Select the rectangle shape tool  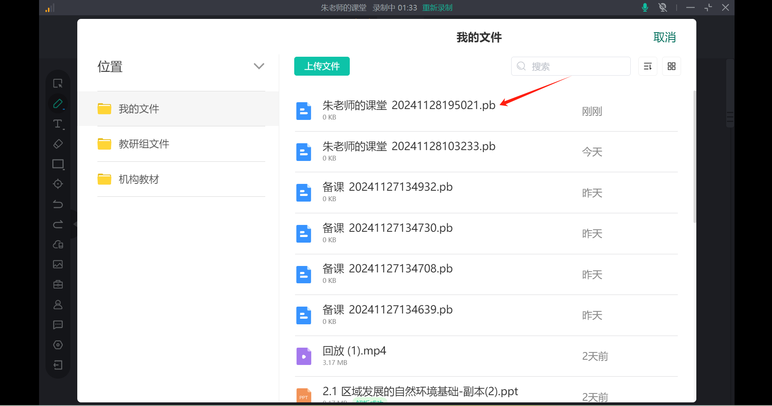click(58, 164)
